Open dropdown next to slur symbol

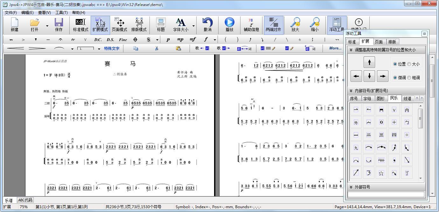[x=72, y=49]
